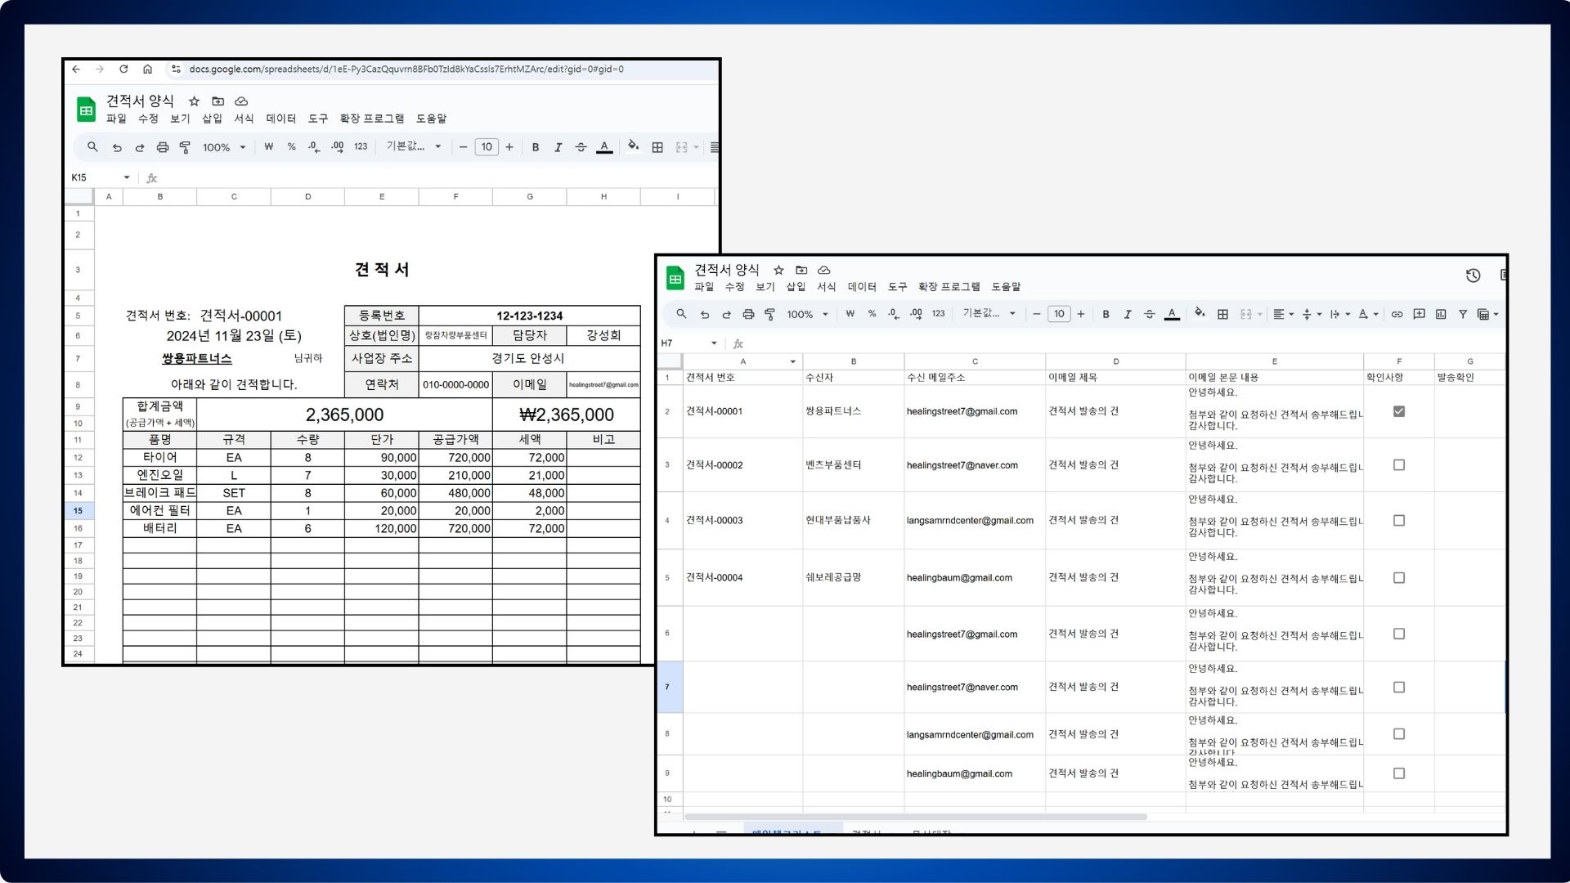Screen dimensions: 1570x883
Task: Star the document in left window
Action: (194, 101)
